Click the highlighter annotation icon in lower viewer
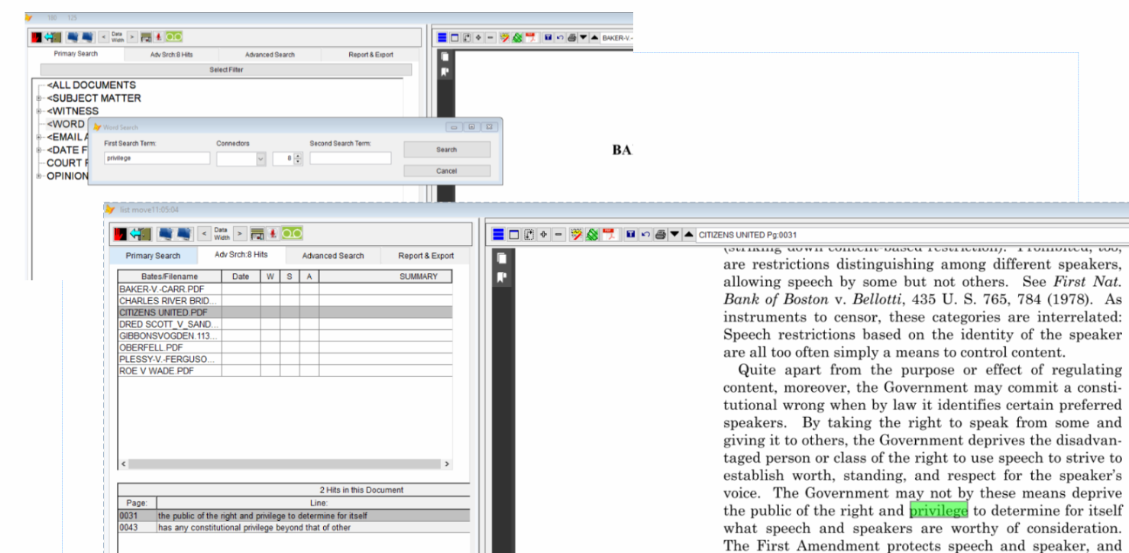 click(577, 234)
